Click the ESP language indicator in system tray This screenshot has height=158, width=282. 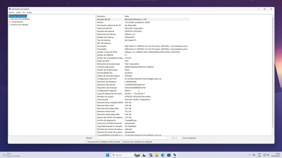259,155
